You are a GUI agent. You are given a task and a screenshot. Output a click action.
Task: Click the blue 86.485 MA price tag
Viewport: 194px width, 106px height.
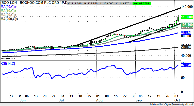(x=187, y=33)
